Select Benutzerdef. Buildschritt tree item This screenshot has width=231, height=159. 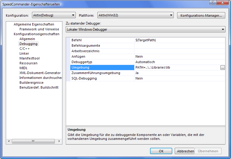[x=39, y=87]
